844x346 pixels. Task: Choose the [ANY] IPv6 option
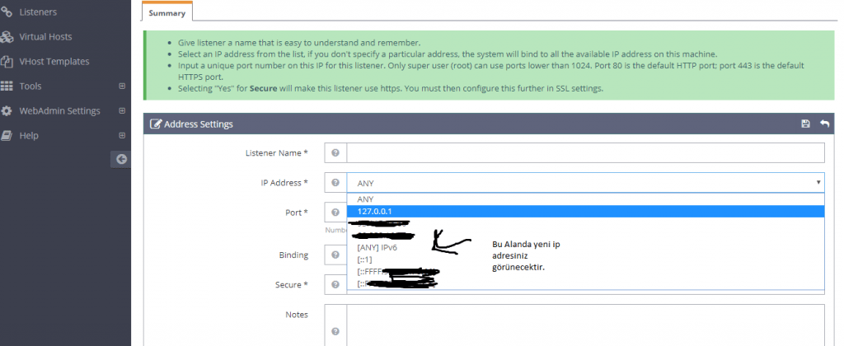click(x=379, y=247)
